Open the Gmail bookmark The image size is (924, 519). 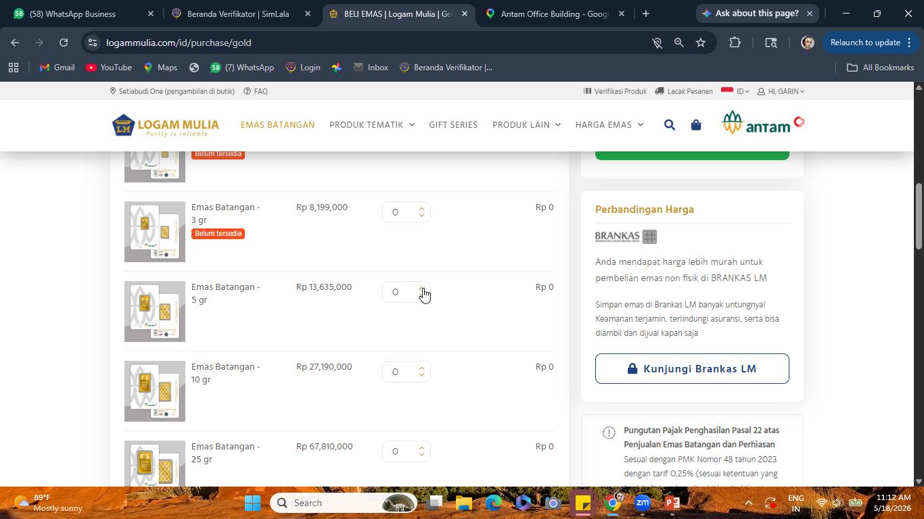click(x=57, y=68)
